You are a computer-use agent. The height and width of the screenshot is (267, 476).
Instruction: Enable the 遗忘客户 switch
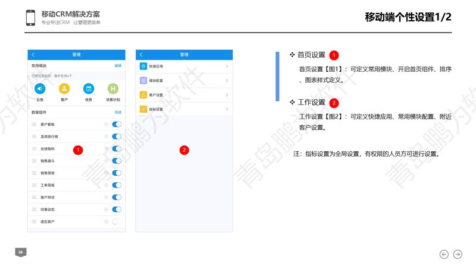[x=117, y=221]
